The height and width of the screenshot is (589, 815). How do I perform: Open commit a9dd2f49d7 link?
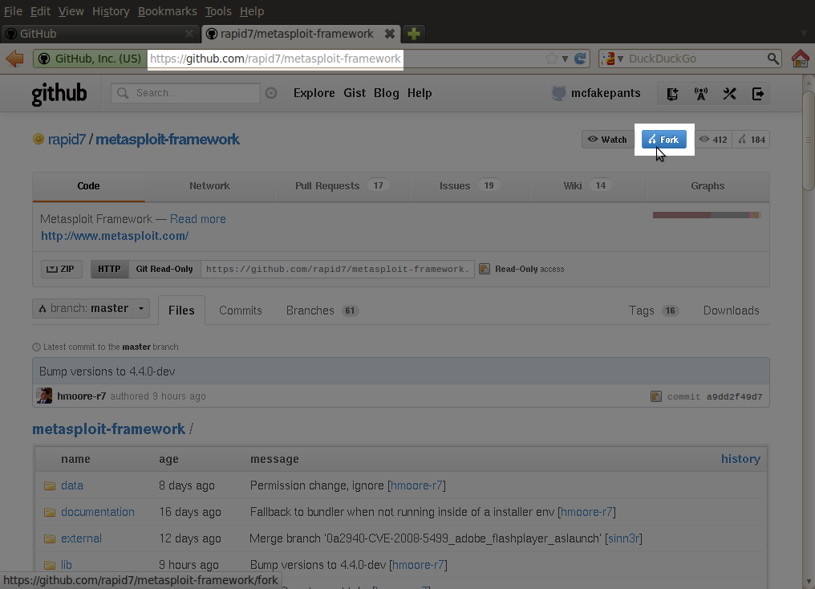tap(735, 396)
